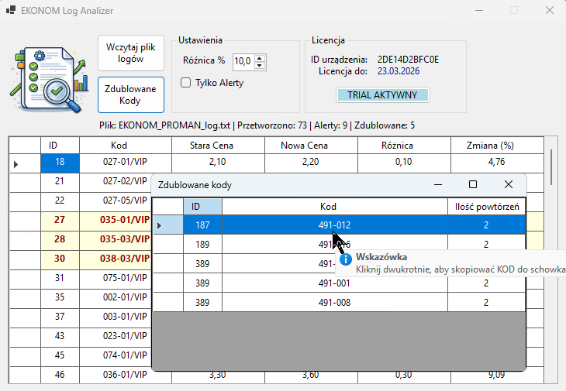
Task: Select the row selector arrow for ID 18
Action: (x=25, y=163)
